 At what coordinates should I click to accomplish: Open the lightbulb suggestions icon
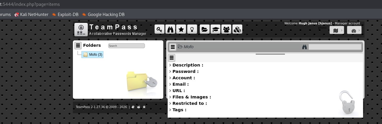192,29
